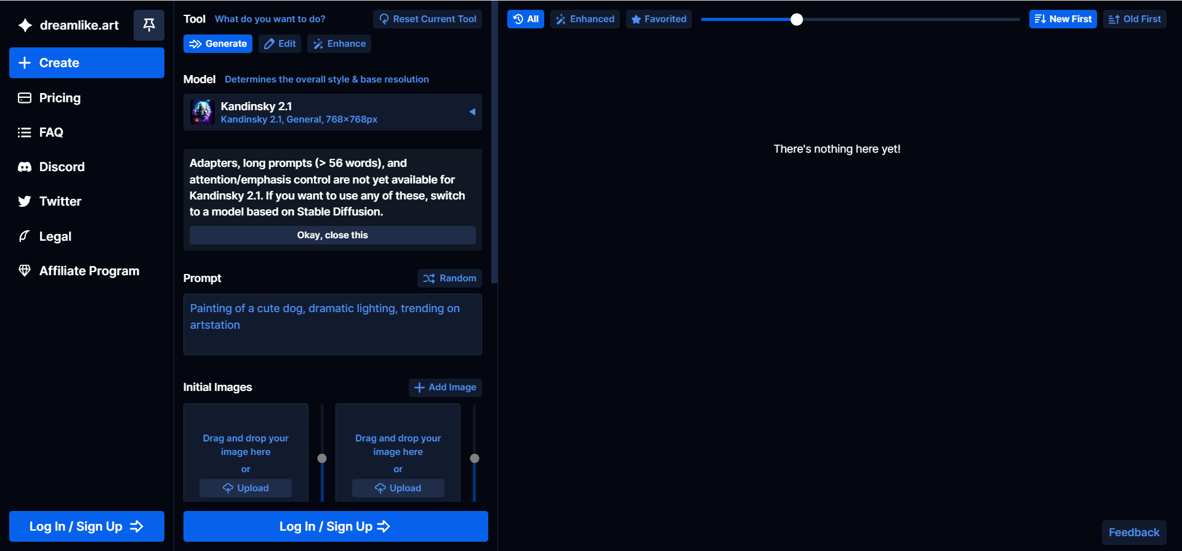Screen dimensions: 1182x551
Task: Open the Discord link in sidebar
Action: point(62,167)
